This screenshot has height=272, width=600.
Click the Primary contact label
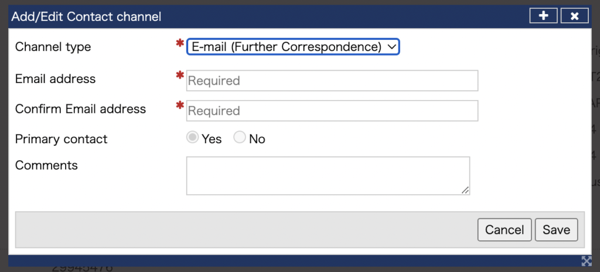click(62, 139)
